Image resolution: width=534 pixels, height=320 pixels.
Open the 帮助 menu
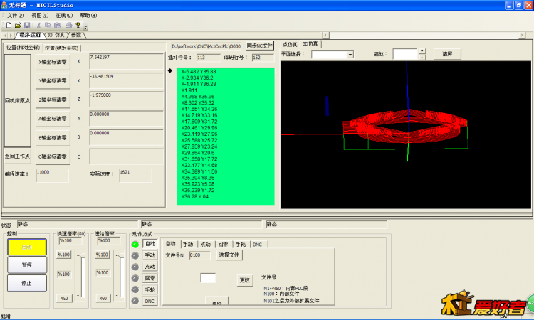click(x=88, y=16)
